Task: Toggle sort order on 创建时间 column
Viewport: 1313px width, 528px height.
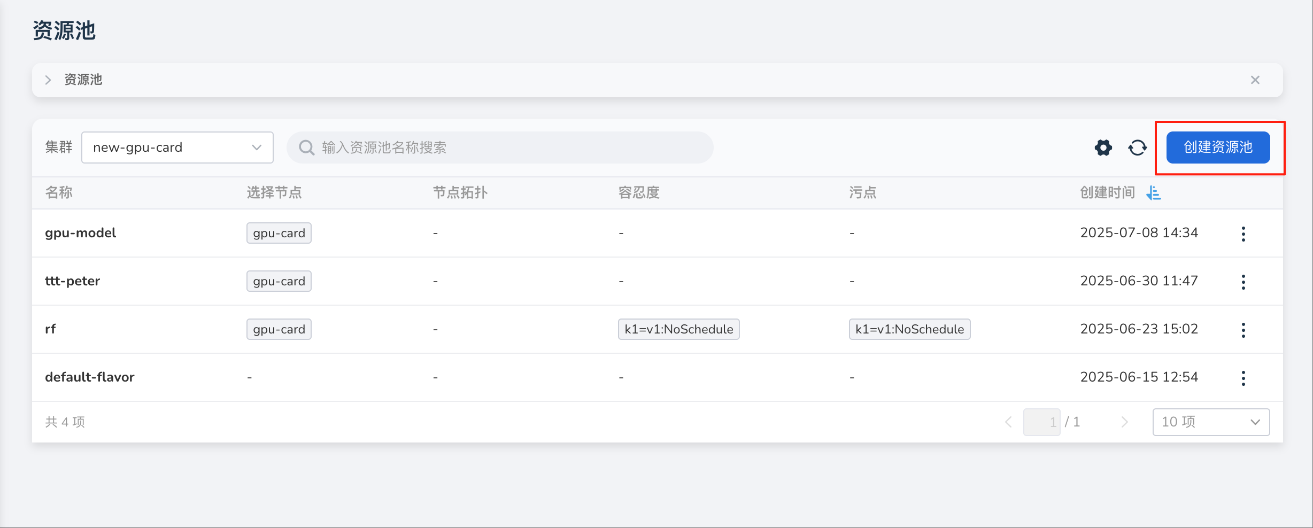Action: pyautogui.click(x=1153, y=193)
